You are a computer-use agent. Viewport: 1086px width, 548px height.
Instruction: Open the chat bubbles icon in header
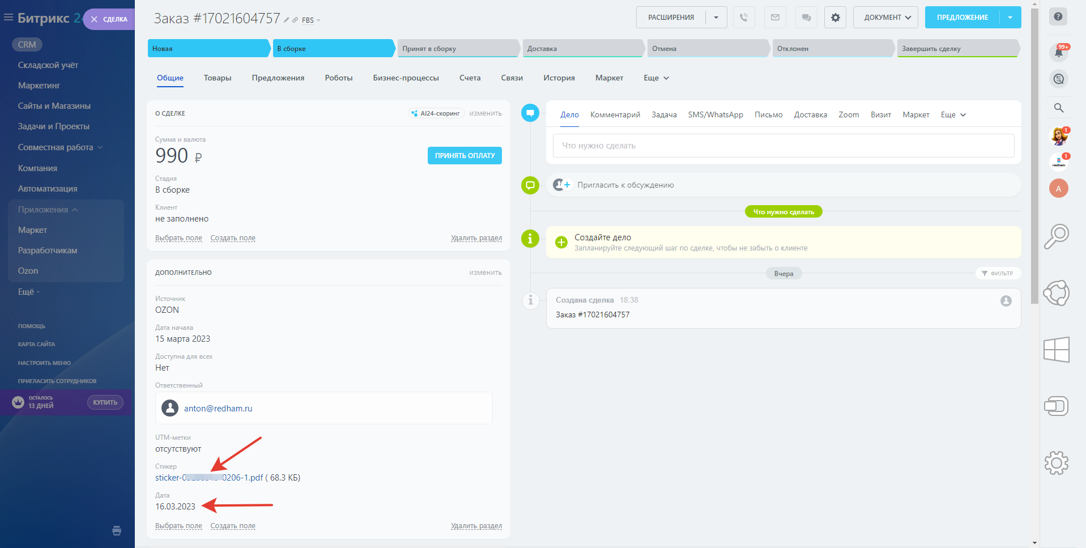click(806, 18)
